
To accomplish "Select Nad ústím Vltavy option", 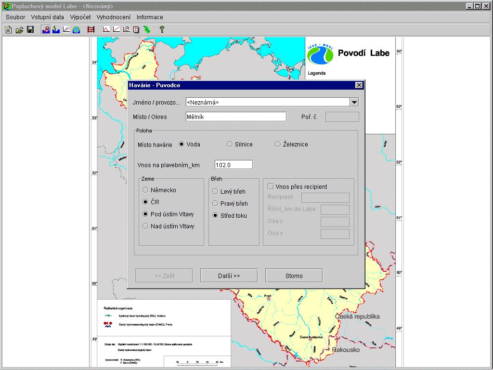I will click(145, 226).
